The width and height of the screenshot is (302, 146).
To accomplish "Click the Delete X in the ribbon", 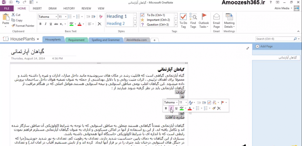I will tap(99, 24).
